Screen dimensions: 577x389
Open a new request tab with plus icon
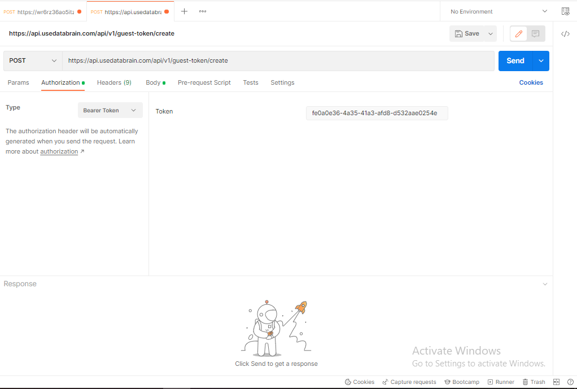[185, 11]
